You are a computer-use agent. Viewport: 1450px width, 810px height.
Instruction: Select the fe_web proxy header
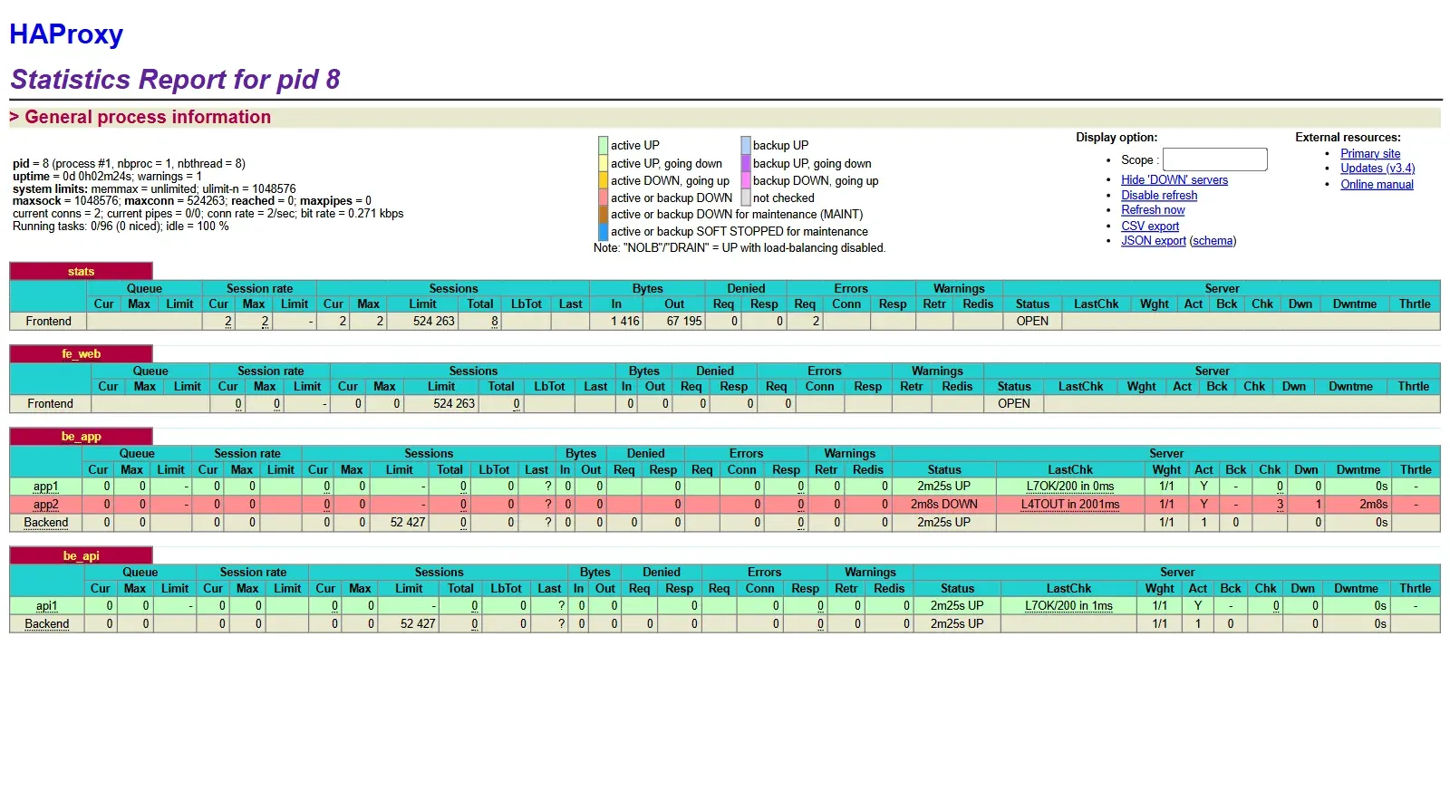81,353
